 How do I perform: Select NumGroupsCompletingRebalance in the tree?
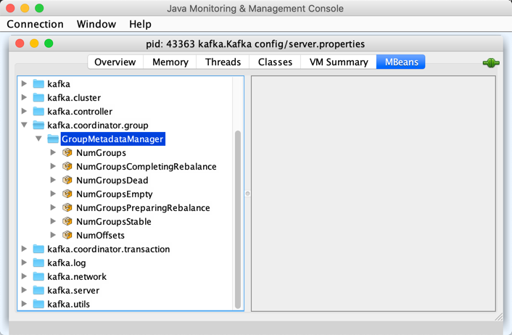[146, 167]
